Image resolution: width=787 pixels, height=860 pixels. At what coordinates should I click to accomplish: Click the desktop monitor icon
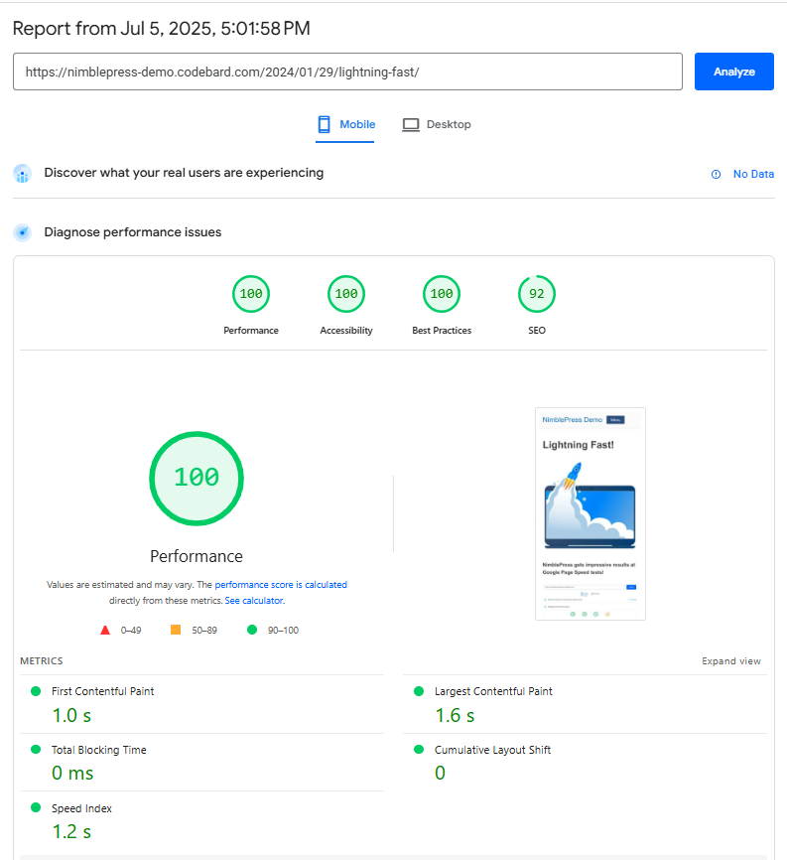pyautogui.click(x=411, y=124)
